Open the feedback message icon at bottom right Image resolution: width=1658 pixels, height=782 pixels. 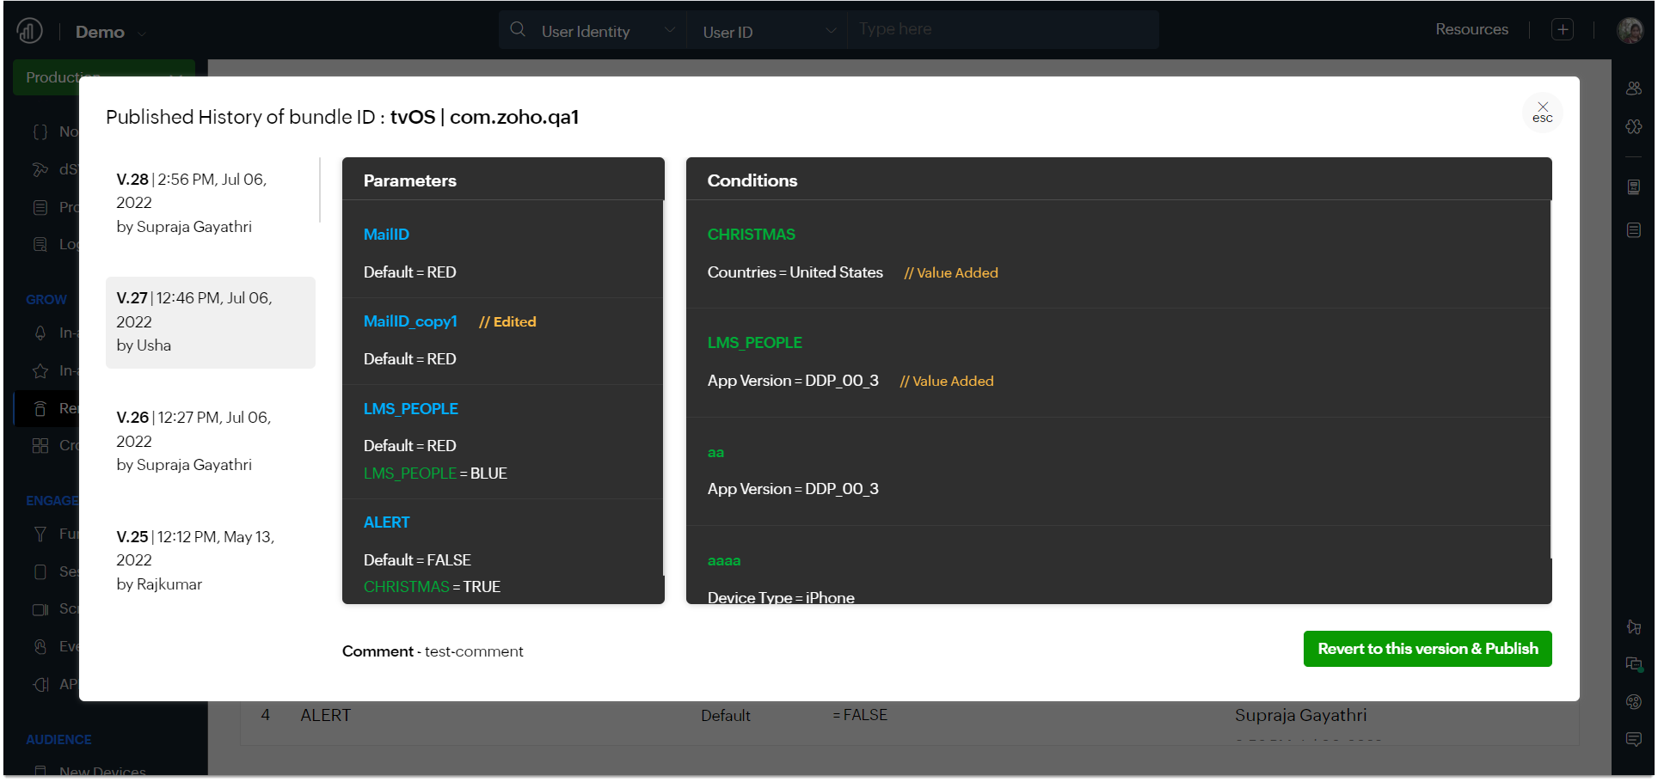click(x=1634, y=739)
